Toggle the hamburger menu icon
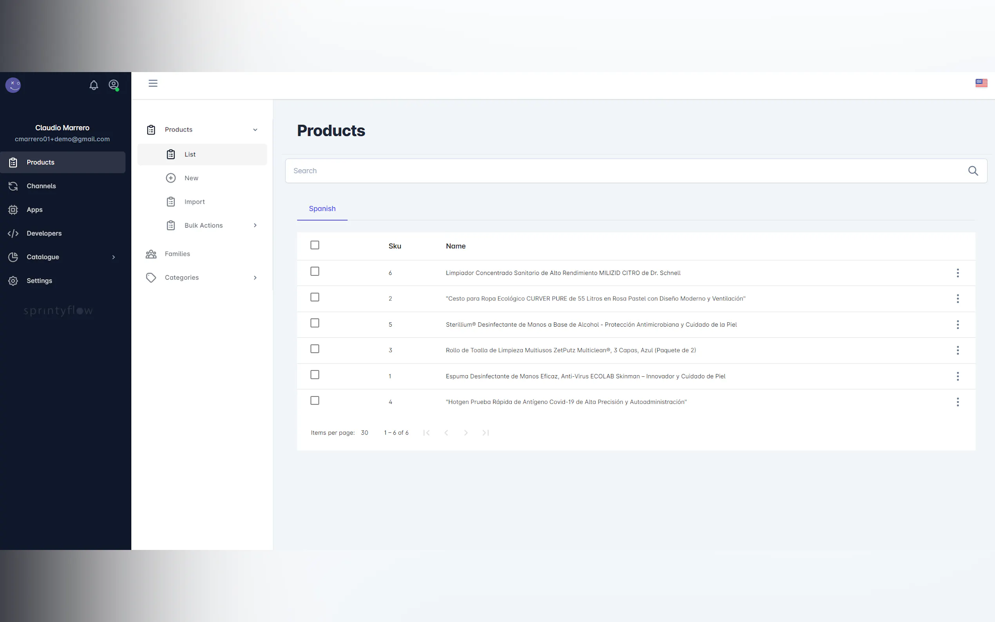Image resolution: width=995 pixels, height=622 pixels. tap(153, 83)
